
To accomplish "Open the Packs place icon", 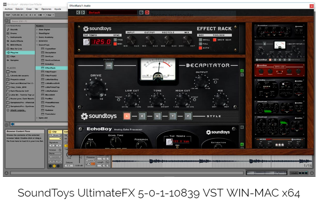I will pyautogui.click(x=8, y=72).
